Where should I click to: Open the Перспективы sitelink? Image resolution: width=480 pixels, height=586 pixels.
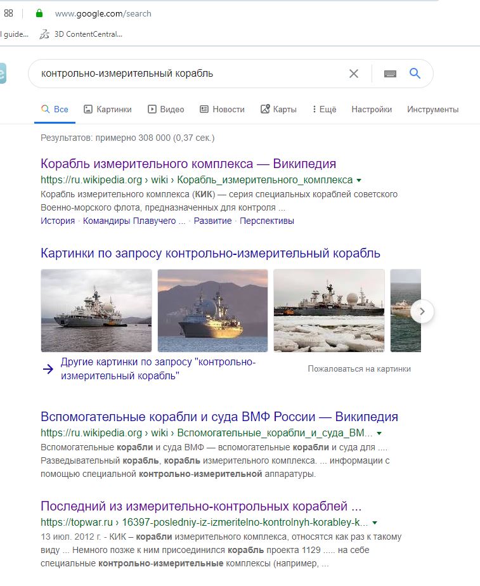coord(267,221)
